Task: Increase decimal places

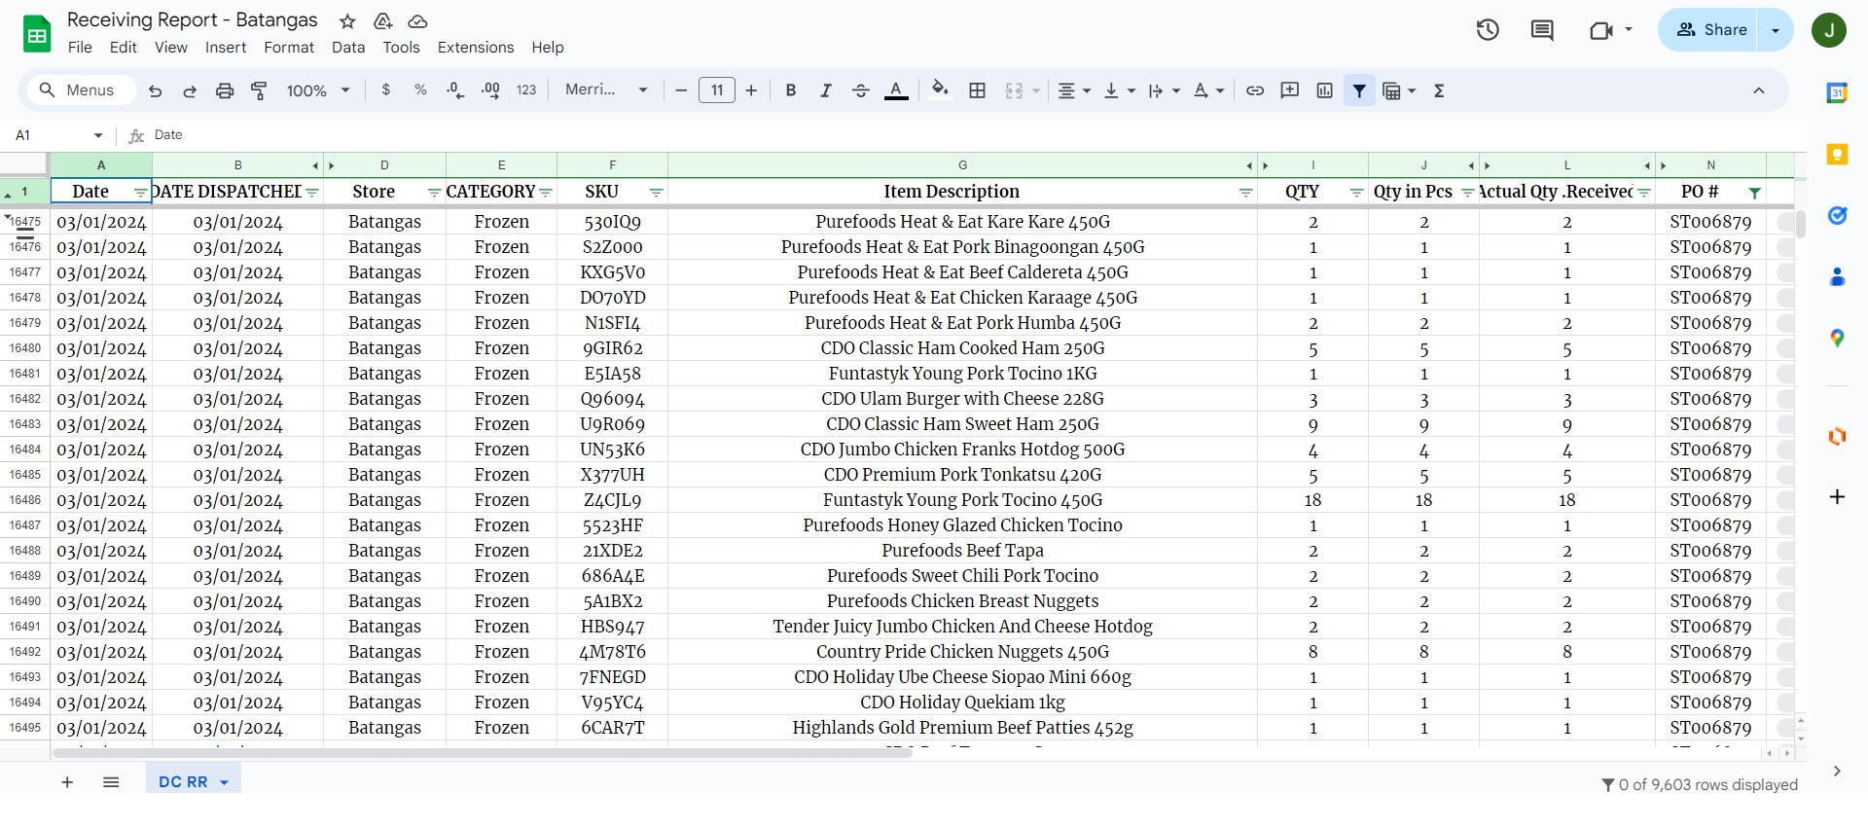Action: point(490,90)
